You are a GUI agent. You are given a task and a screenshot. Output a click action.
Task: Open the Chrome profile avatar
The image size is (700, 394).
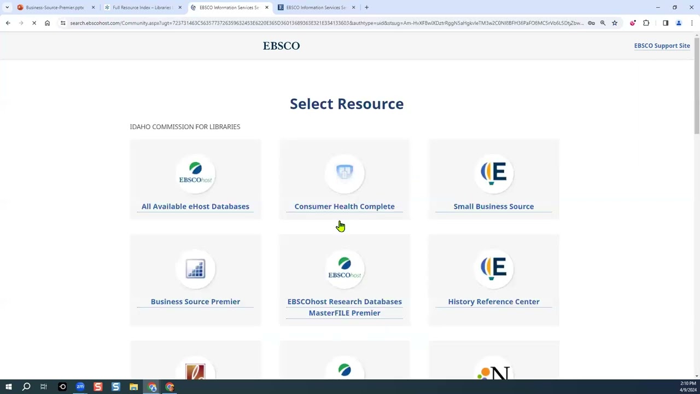(679, 23)
